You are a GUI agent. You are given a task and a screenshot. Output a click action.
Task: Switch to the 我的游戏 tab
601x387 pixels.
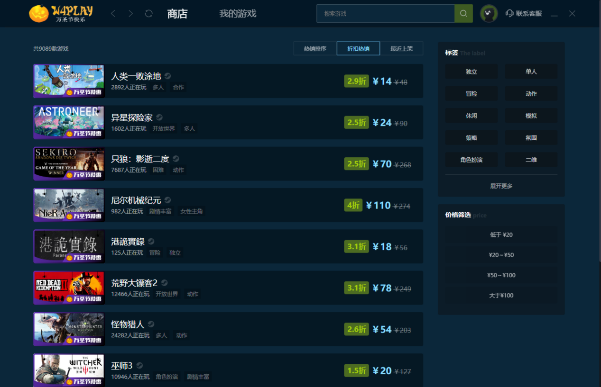point(237,14)
